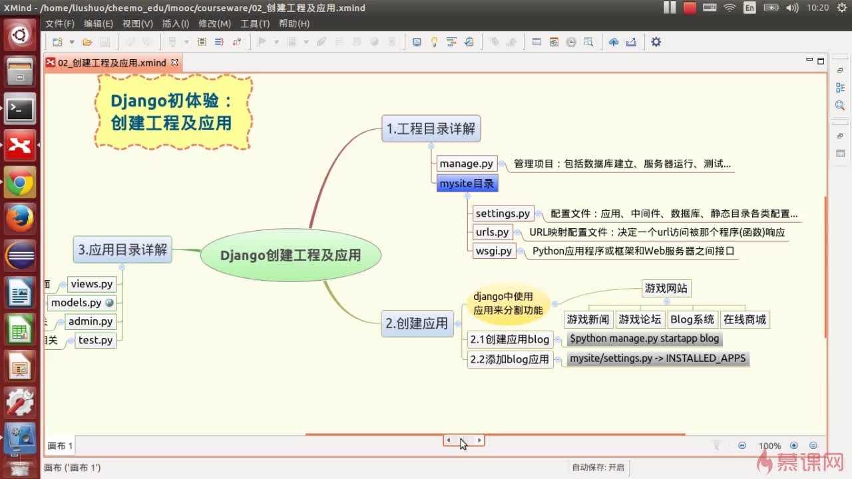This screenshot has width=852, height=479.
Task: Click the Boundary toolbar icon
Action: click(202, 42)
